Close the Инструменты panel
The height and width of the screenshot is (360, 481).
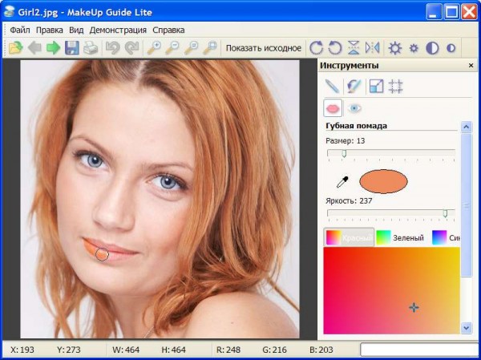coord(471,66)
